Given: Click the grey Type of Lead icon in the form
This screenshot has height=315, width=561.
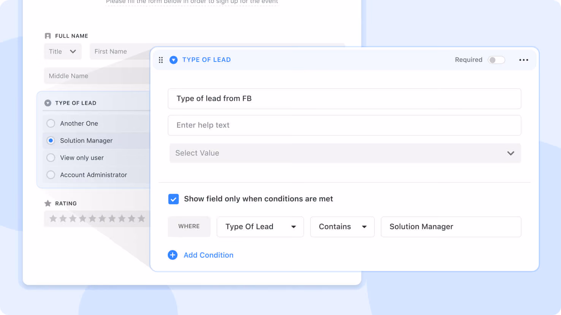Looking at the screenshot, I should point(48,103).
